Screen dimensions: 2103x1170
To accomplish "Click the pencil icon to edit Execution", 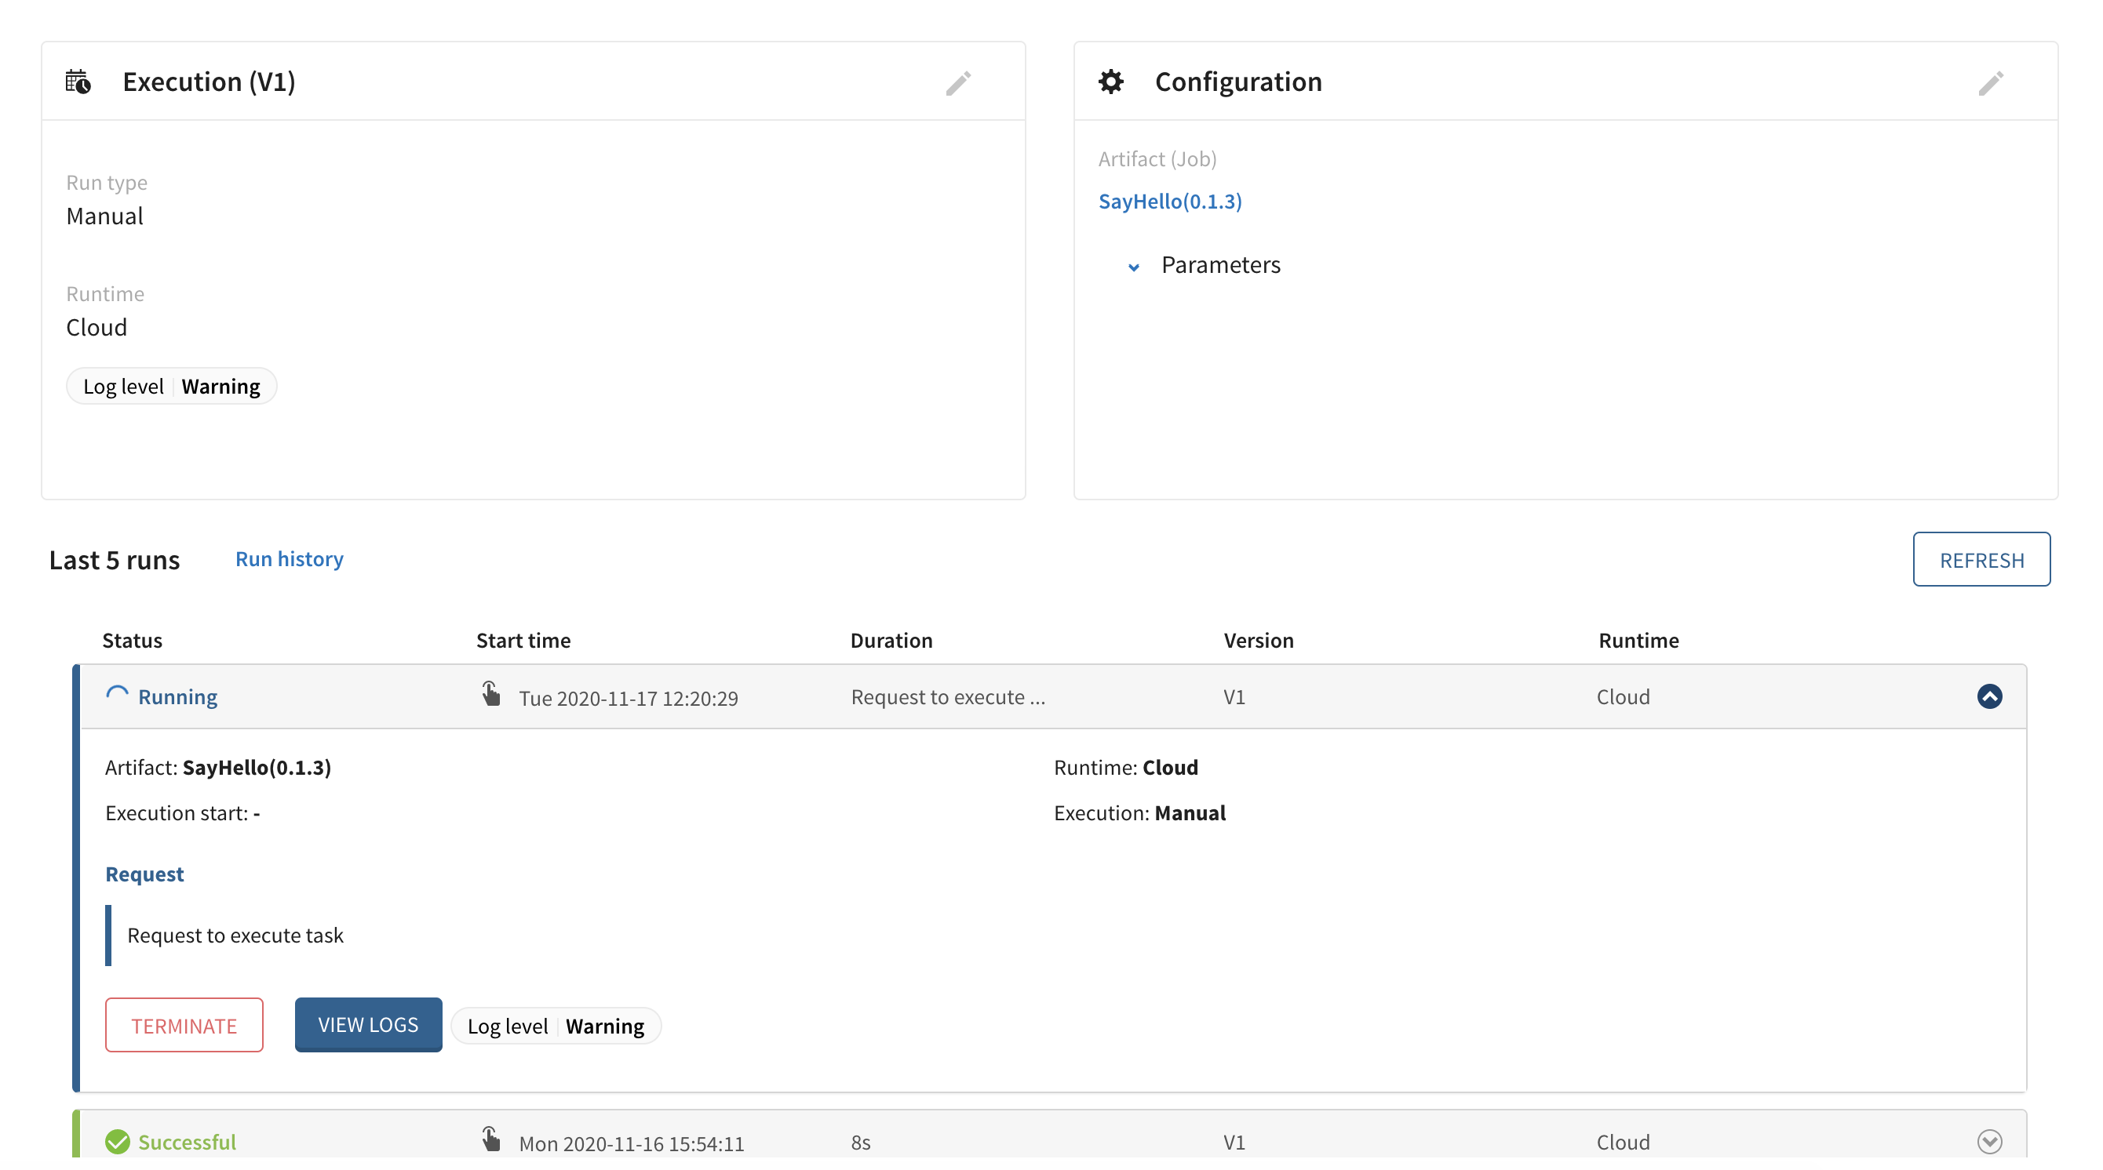I will (958, 83).
